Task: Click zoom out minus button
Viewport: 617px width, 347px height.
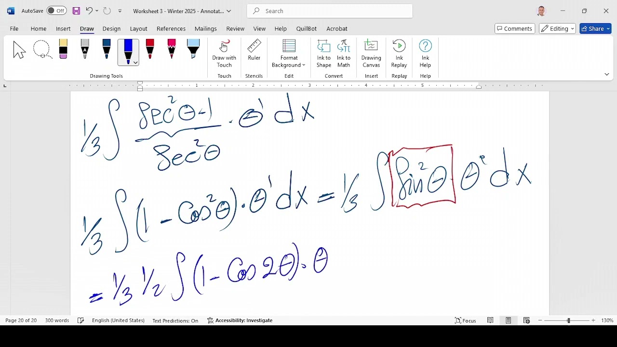Action: point(540,320)
